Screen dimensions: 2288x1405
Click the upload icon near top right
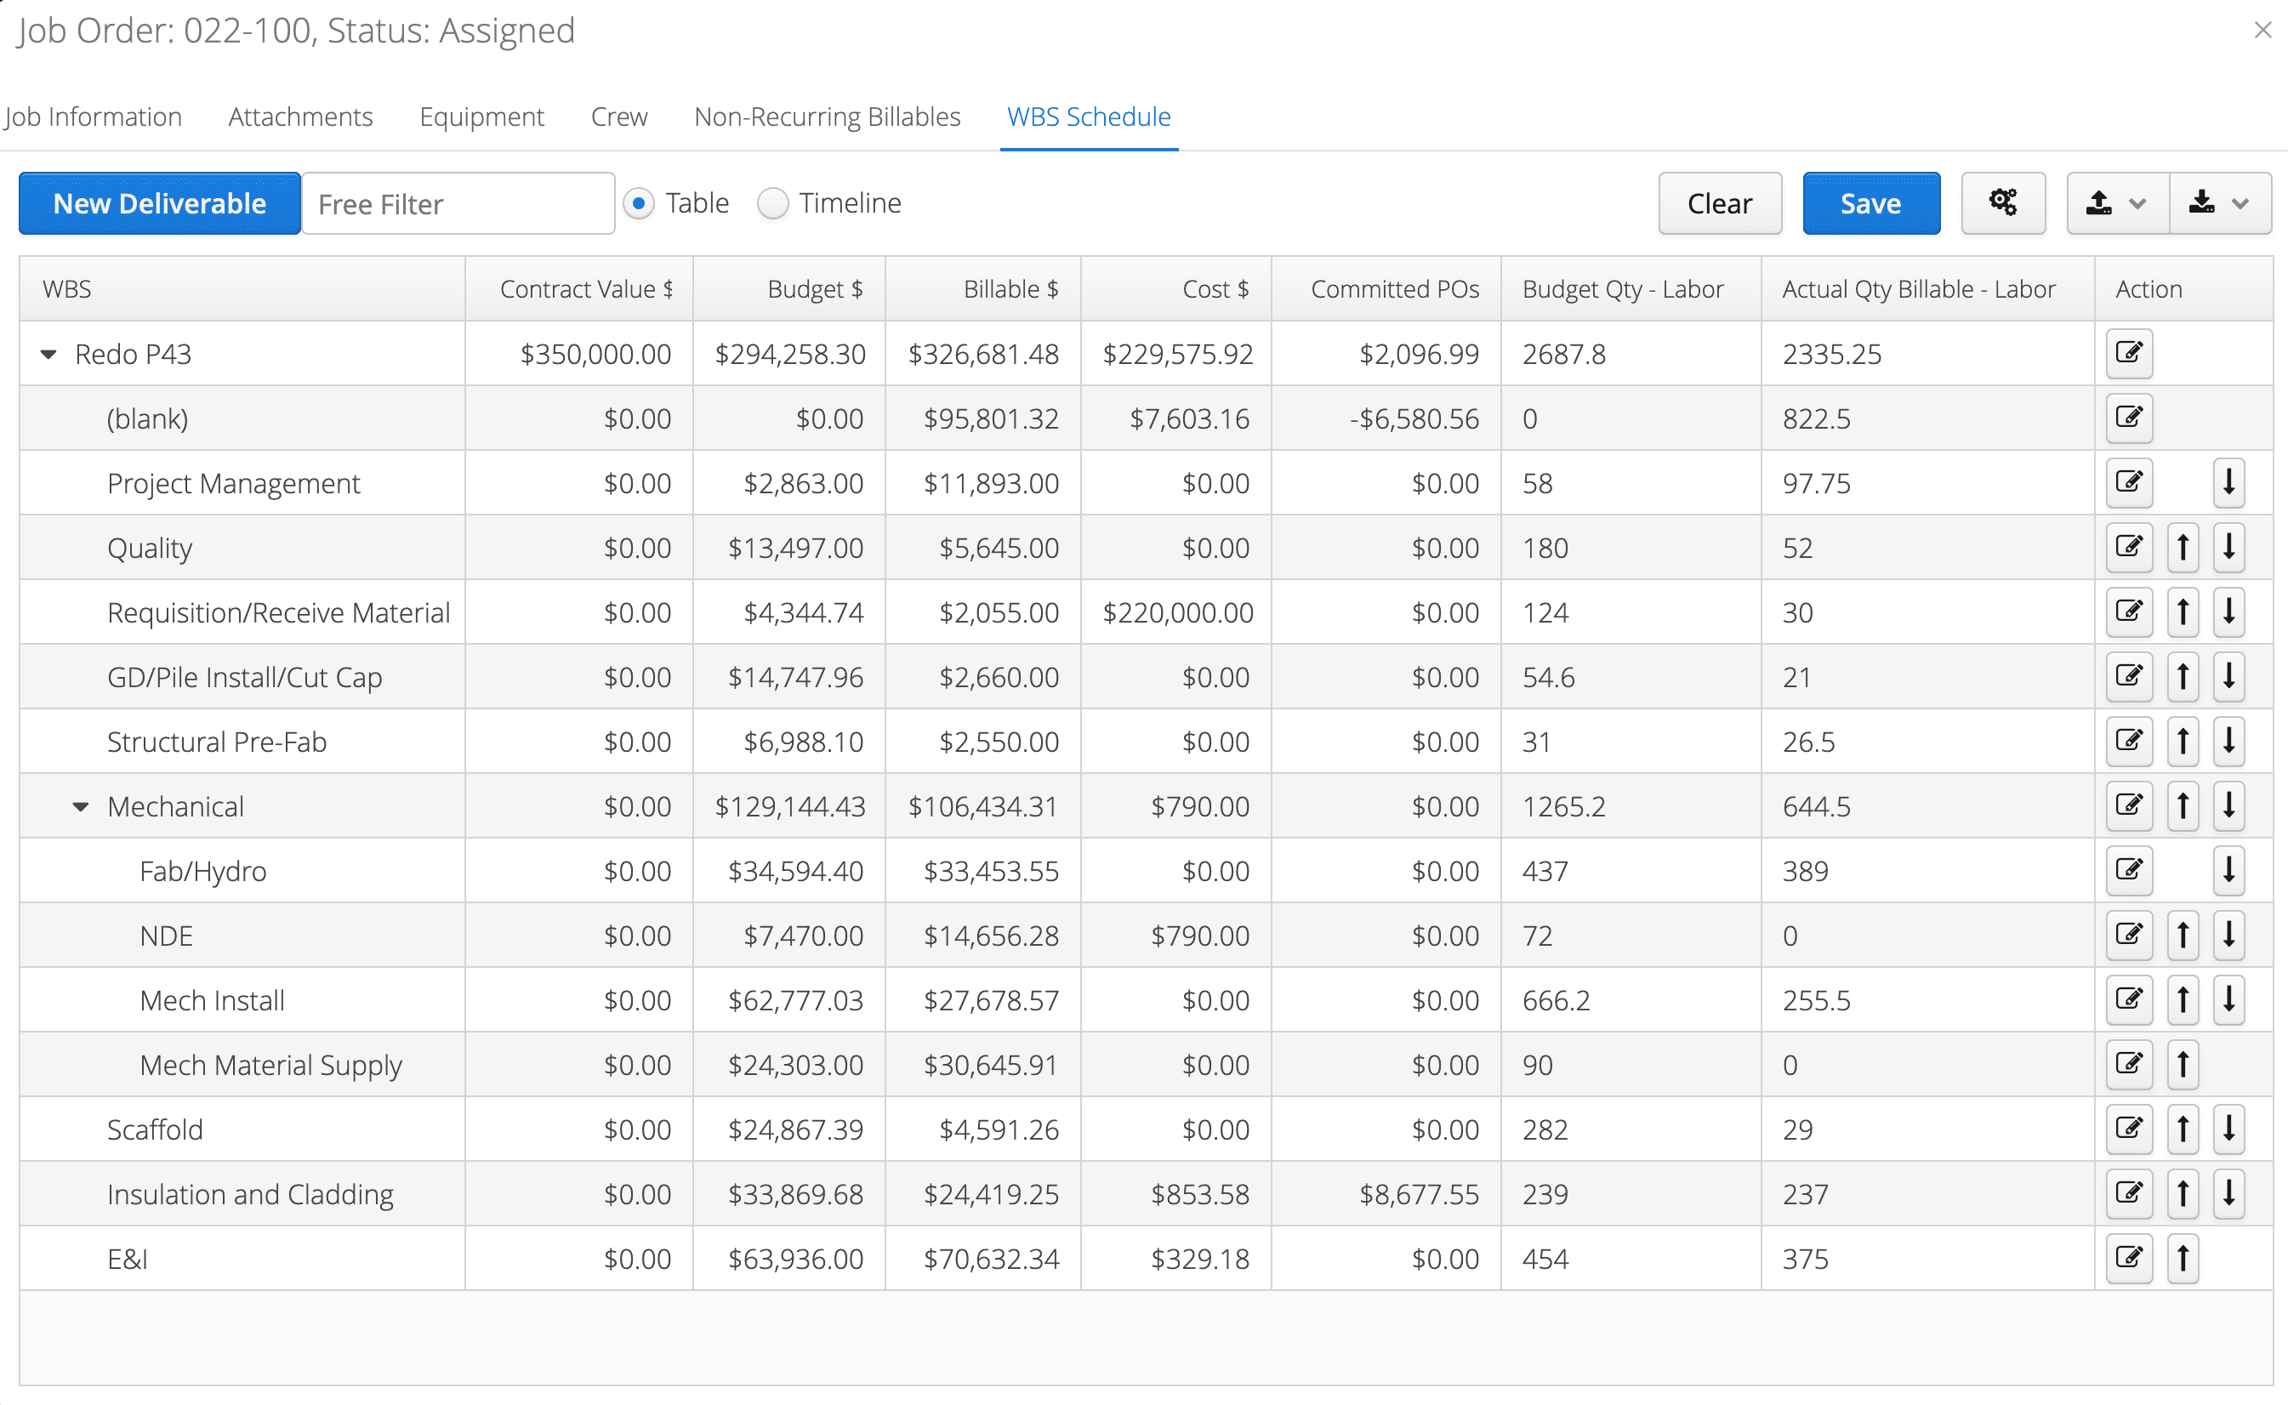2100,202
